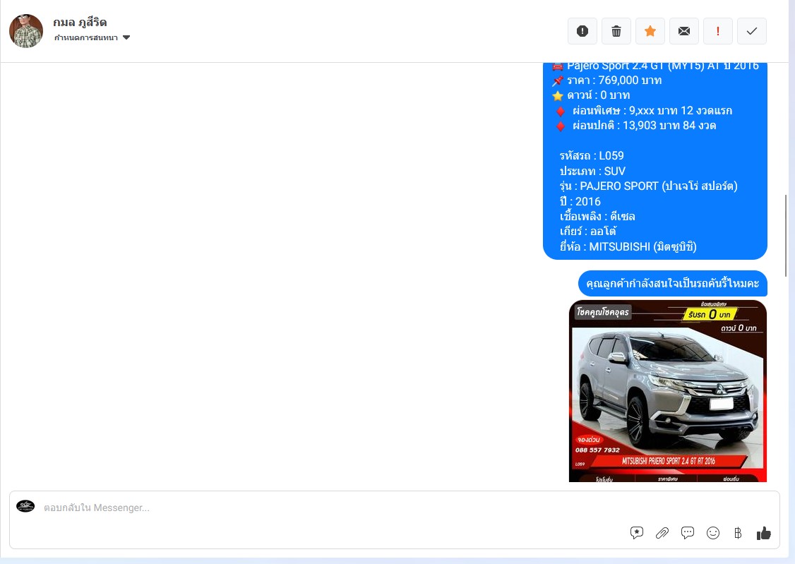Click ยี่ห้อ : MITSUBISHI line
This screenshot has height=564, width=795.
coord(628,246)
